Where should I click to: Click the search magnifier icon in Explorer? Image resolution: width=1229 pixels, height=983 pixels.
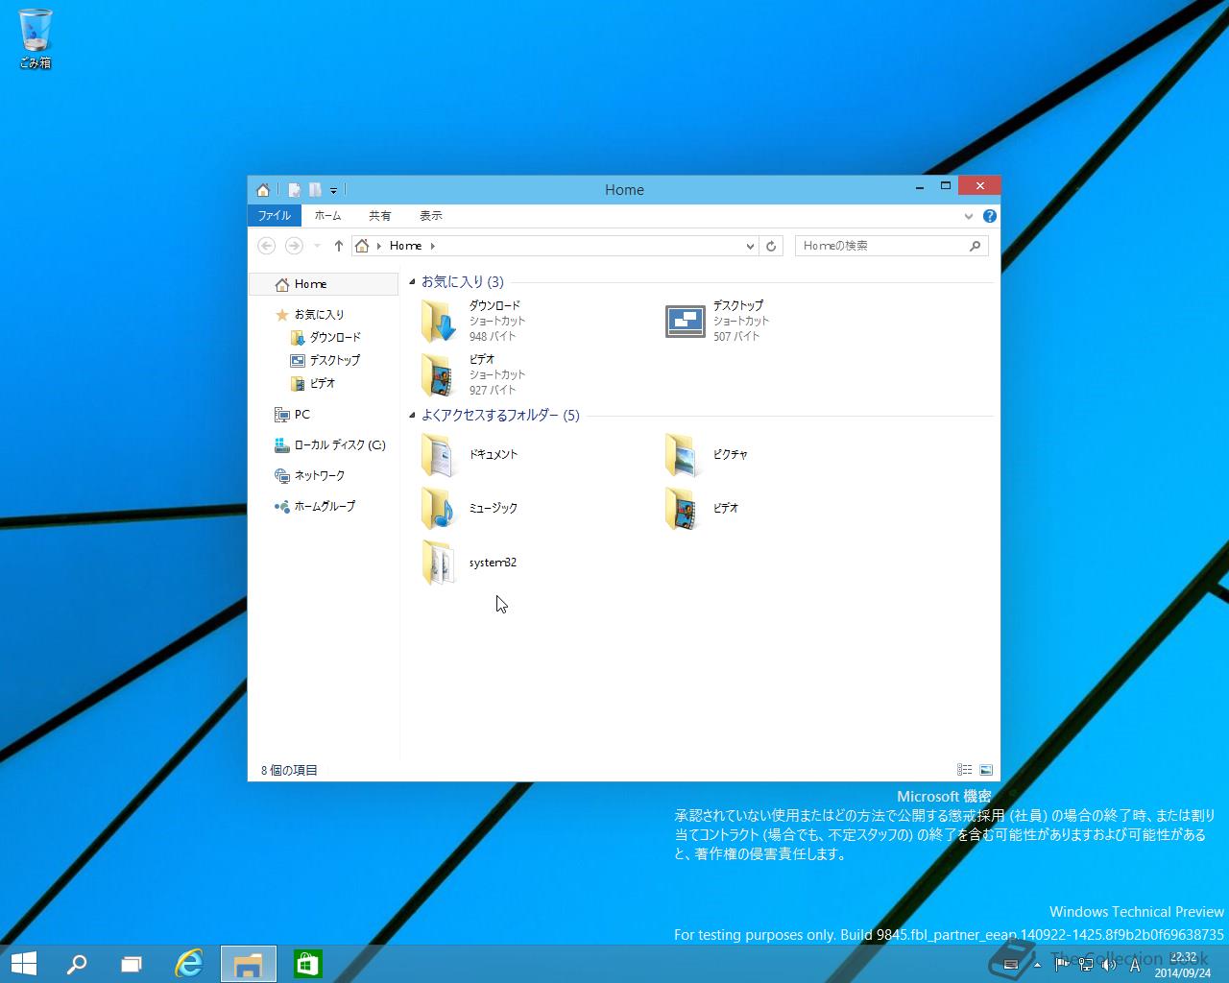point(975,246)
